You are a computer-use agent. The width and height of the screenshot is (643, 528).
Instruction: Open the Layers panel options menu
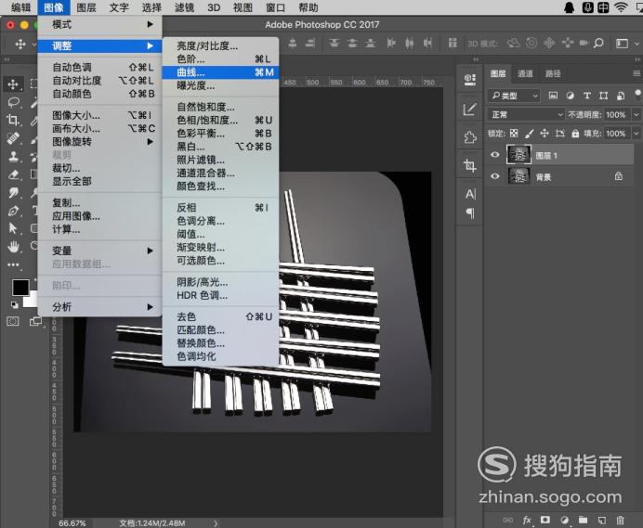636,73
